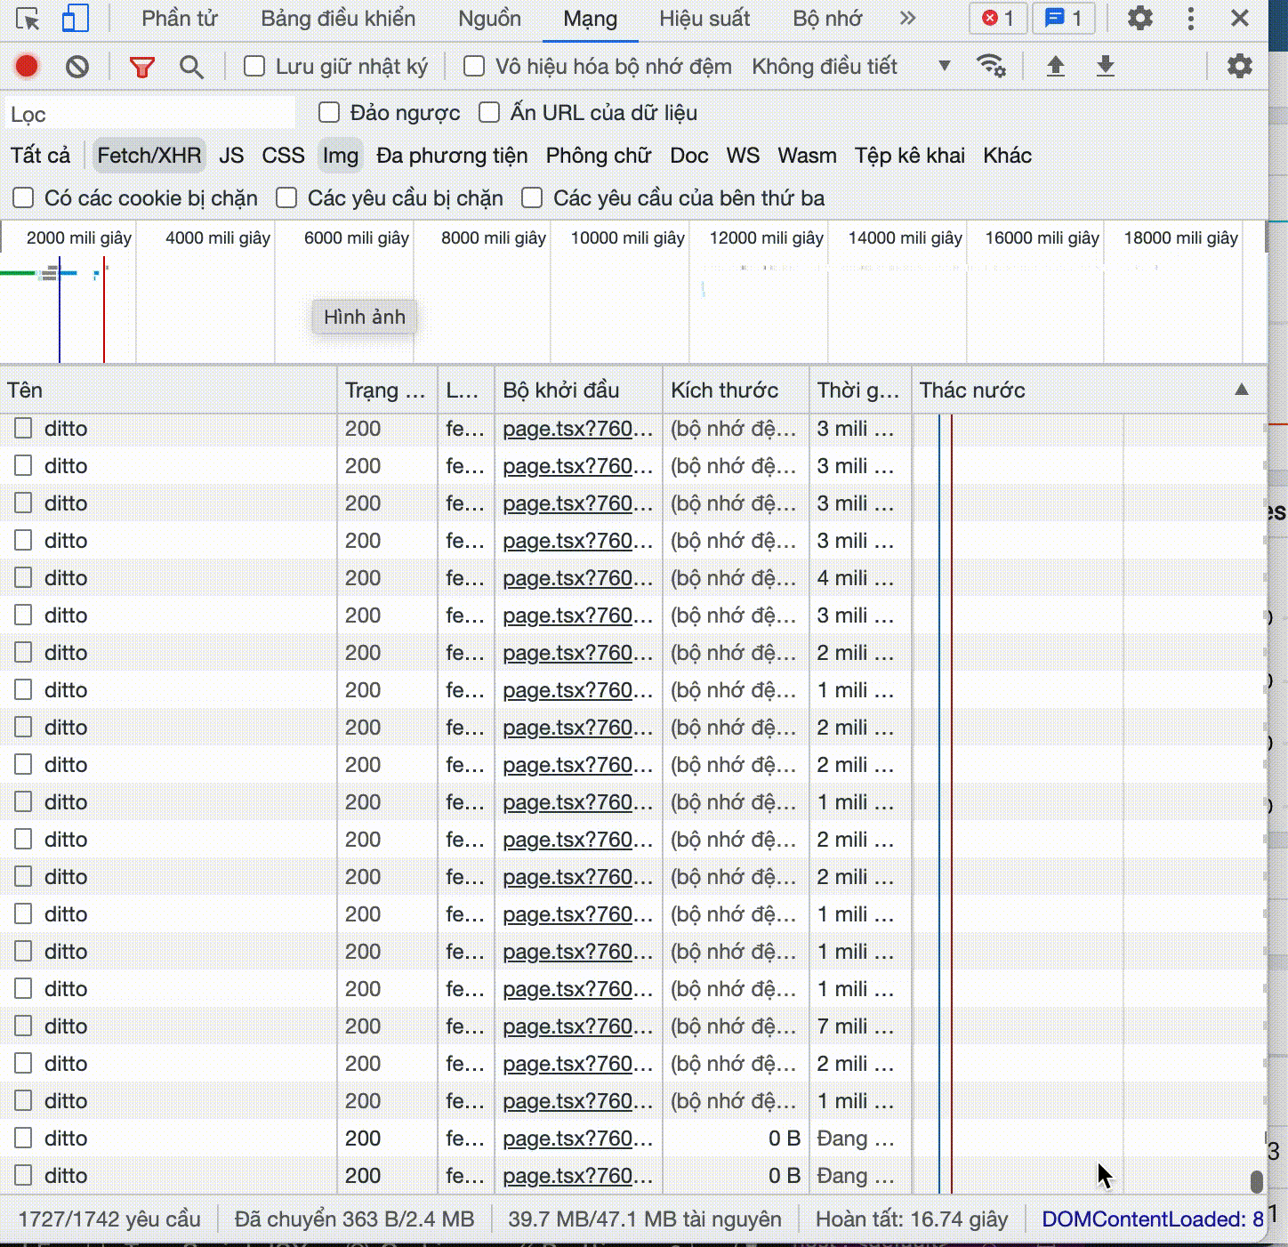Open the three-dot customize menu
Screen dimensions: 1288x1247
pyautogui.click(x=1191, y=18)
